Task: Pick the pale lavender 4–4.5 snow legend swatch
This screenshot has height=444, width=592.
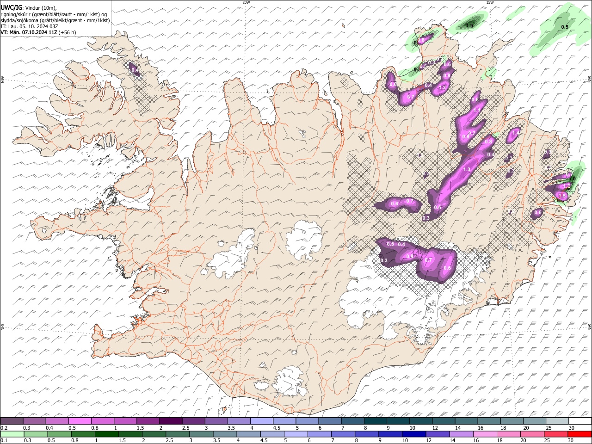Action: click(262, 421)
